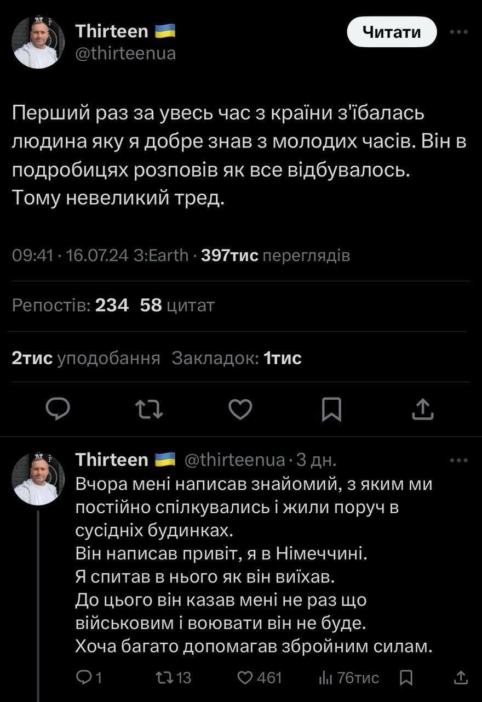View the 58 quote tweets

pos(177,305)
